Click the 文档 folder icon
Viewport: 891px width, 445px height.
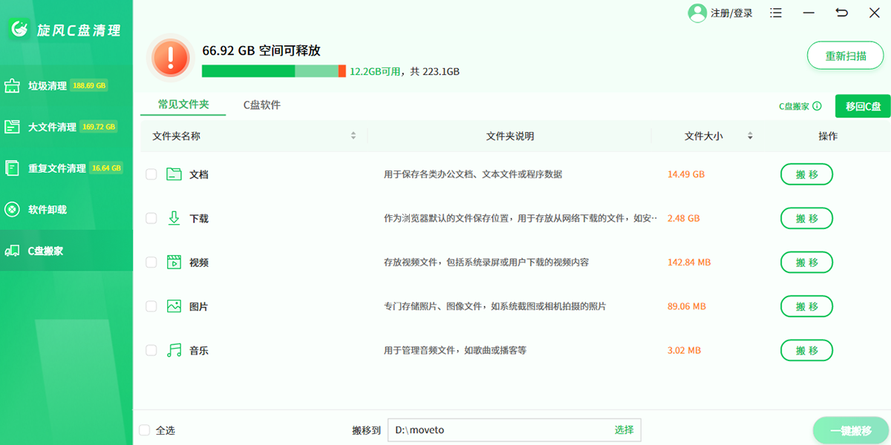coord(174,174)
